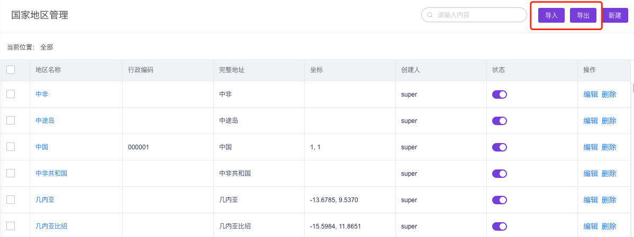The width and height of the screenshot is (634, 237).
Task: Check the select-all header checkbox
Action: (x=11, y=70)
